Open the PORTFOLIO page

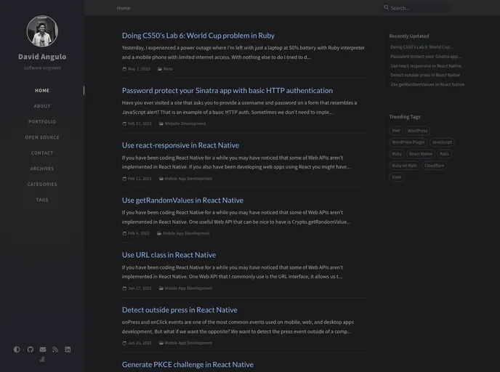coord(42,122)
